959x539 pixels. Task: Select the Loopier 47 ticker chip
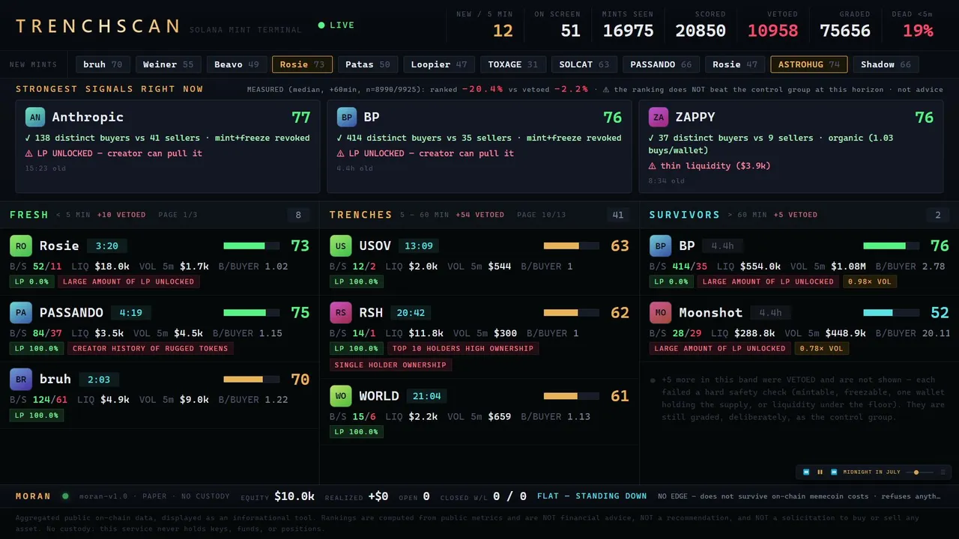[x=439, y=64]
